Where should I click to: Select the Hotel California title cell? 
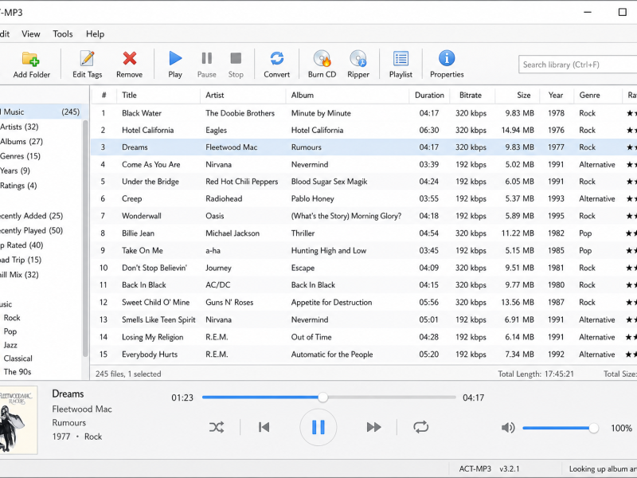point(147,130)
